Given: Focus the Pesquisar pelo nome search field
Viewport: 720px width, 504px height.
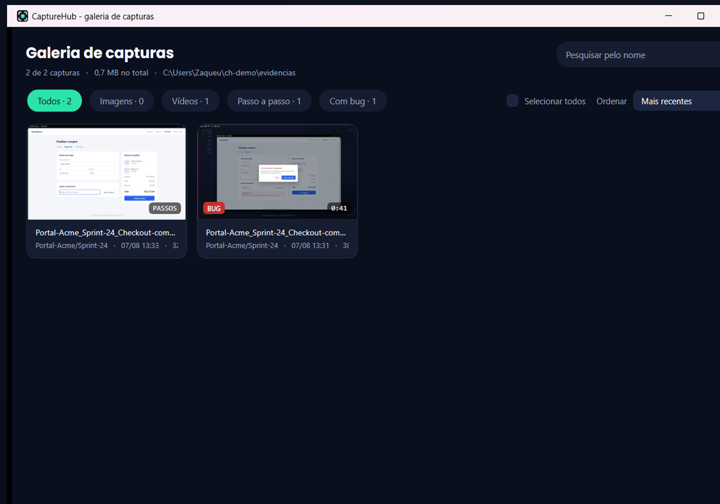Looking at the screenshot, I should click(638, 55).
